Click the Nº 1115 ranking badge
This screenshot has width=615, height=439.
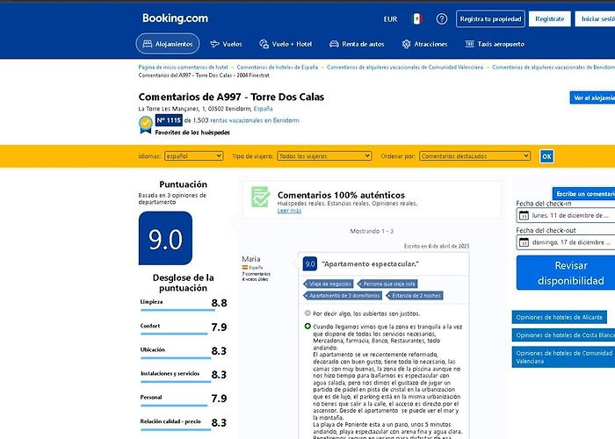coord(169,120)
